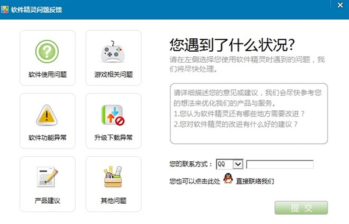349x224 pixels.
Task: Click the 直接联络我们 link
Action: coord(255,182)
